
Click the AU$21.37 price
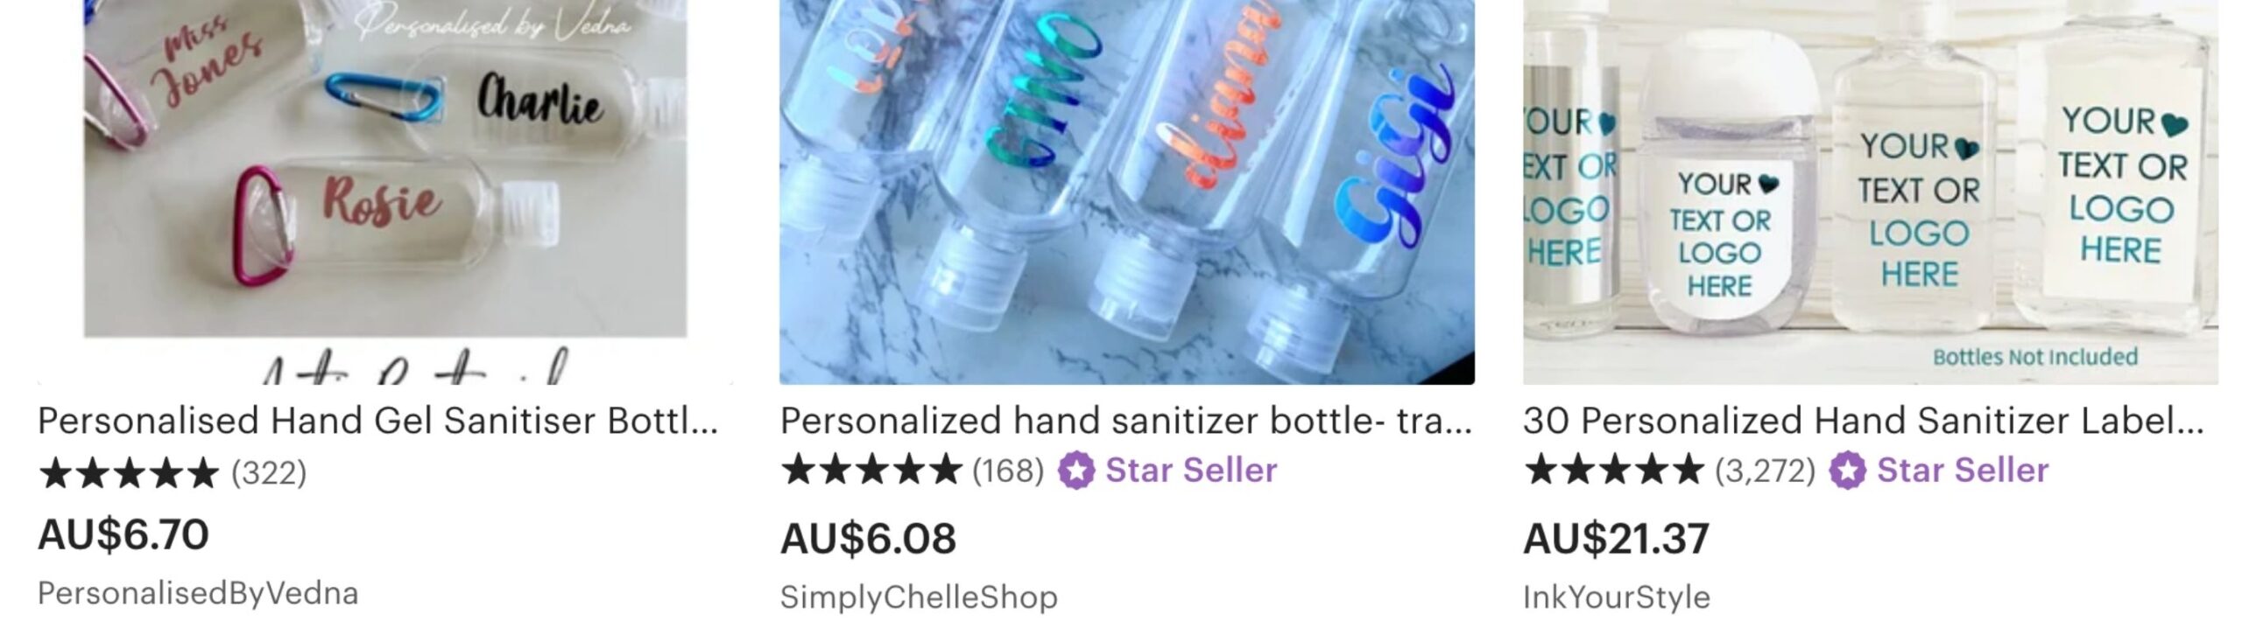pos(1616,538)
